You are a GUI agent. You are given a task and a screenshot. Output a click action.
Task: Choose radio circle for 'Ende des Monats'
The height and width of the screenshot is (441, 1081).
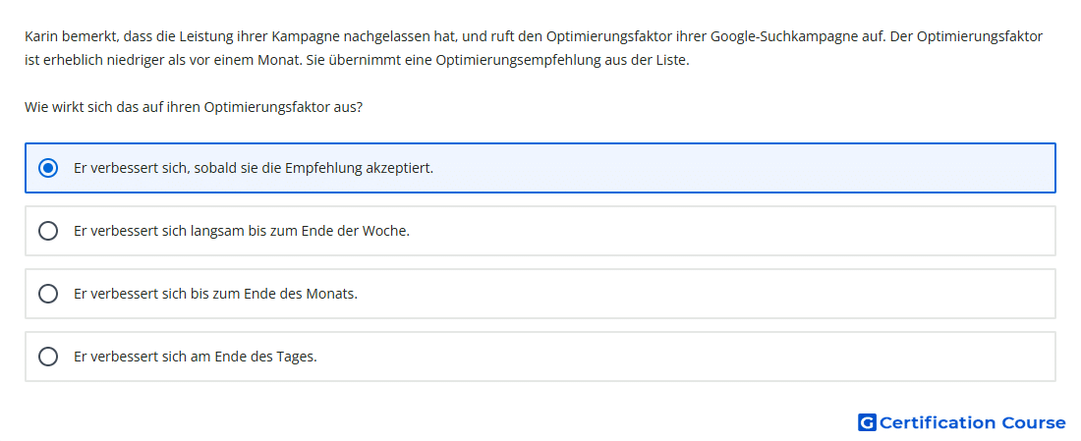point(48,294)
